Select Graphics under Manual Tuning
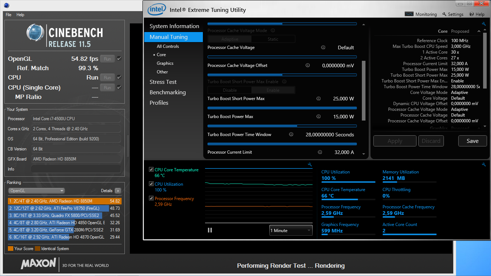491x276 pixels. pos(165,63)
